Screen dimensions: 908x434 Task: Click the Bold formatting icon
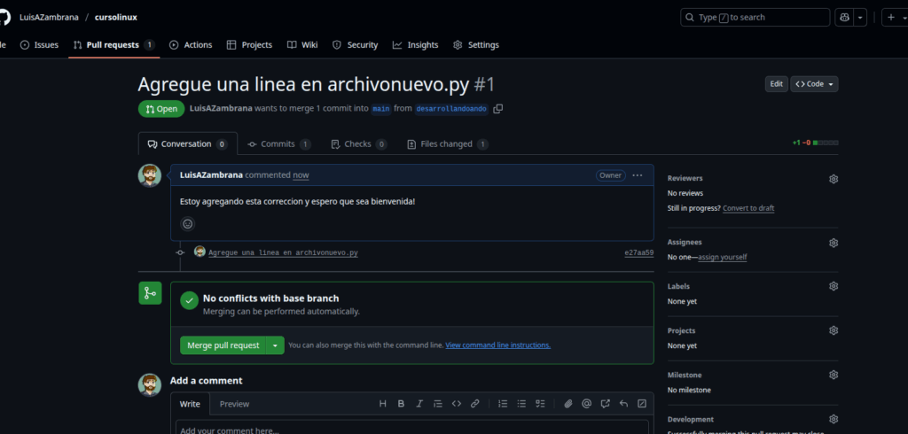coord(401,404)
